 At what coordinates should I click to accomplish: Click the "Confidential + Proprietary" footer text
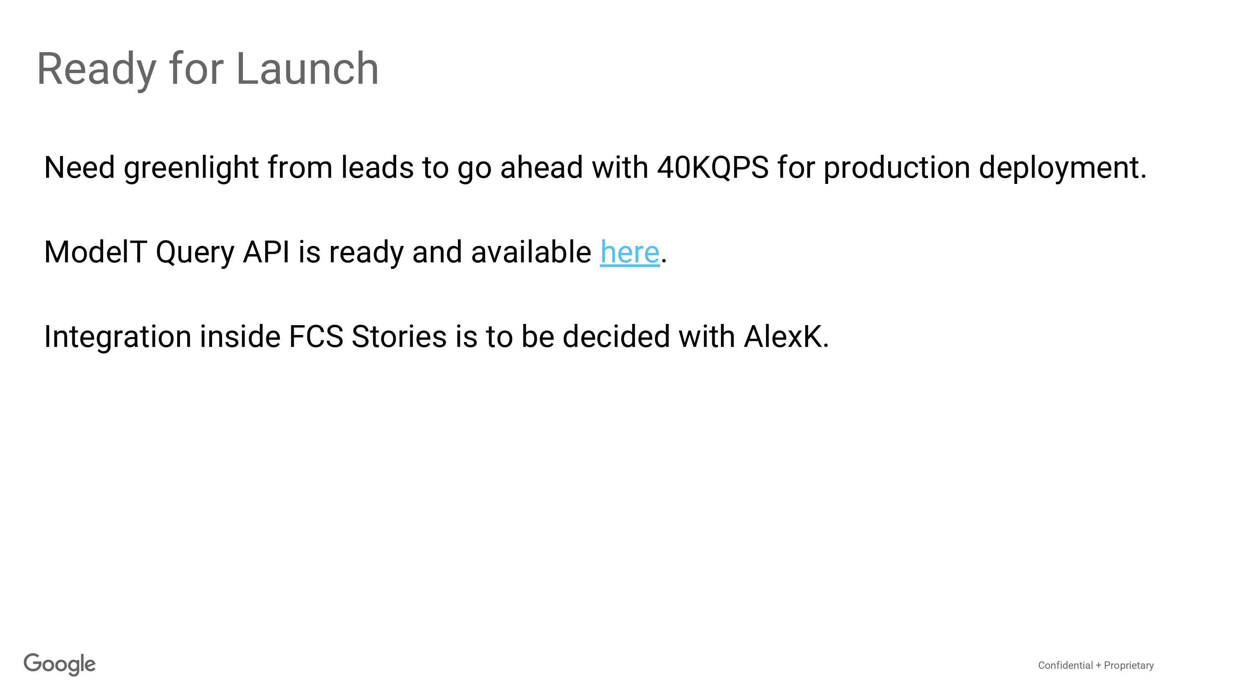point(1096,665)
